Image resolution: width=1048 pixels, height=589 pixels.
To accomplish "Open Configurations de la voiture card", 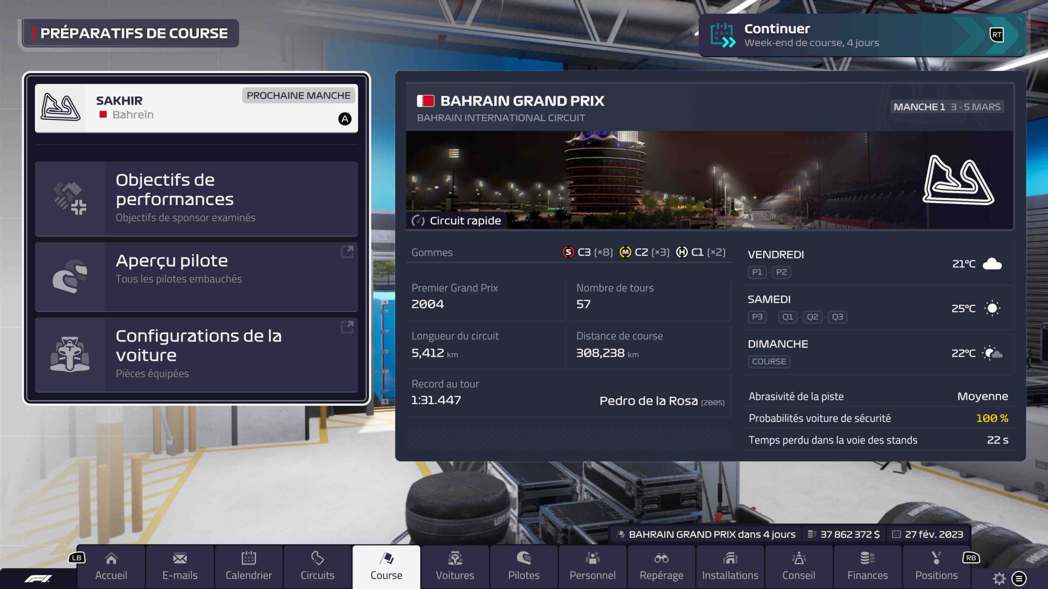I will (196, 355).
